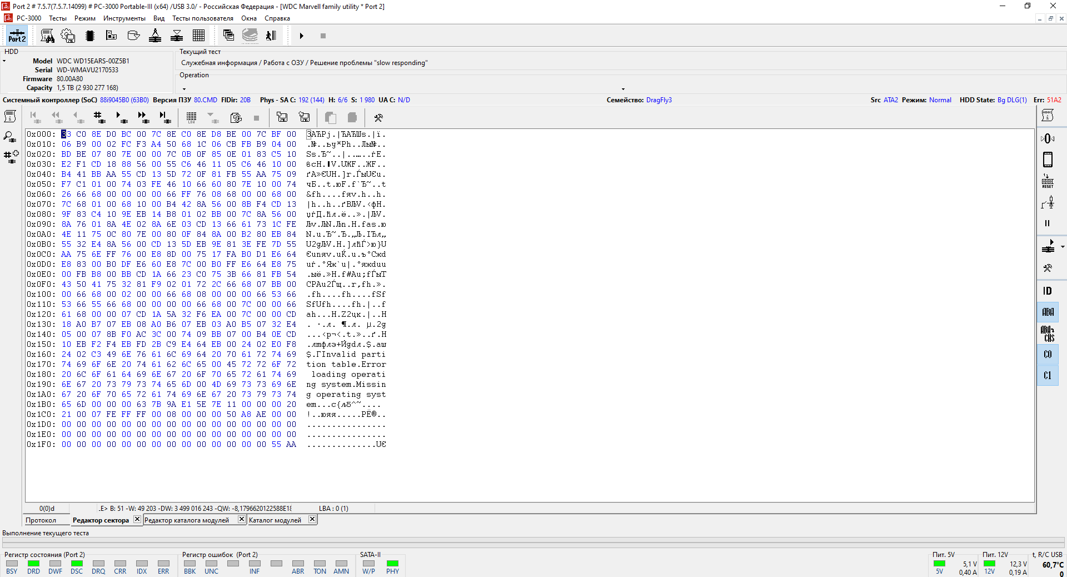Image resolution: width=1067 pixels, height=577 pixels.
Task: Click the go-to sector hash icon
Action: tap(99, 117)
